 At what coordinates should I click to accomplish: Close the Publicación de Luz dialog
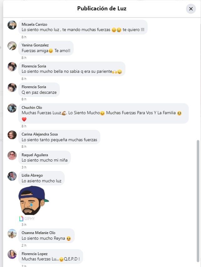click(191, 9)
